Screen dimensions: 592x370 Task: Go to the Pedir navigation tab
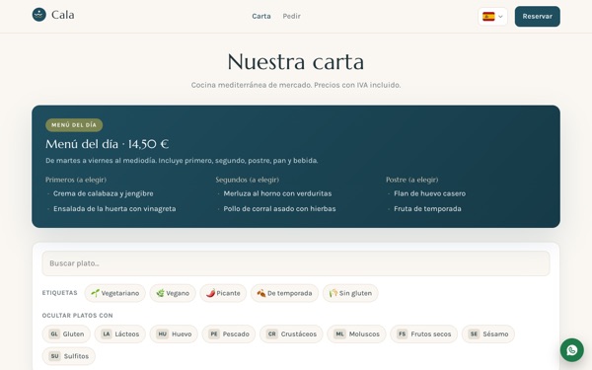(291, 16)
